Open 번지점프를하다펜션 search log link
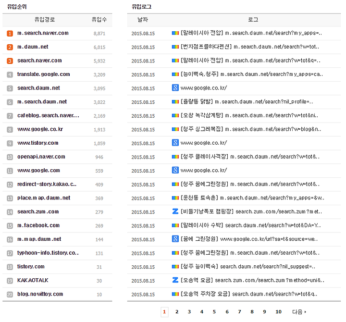This screenshot has width=346, height=322. pos(250,47)
